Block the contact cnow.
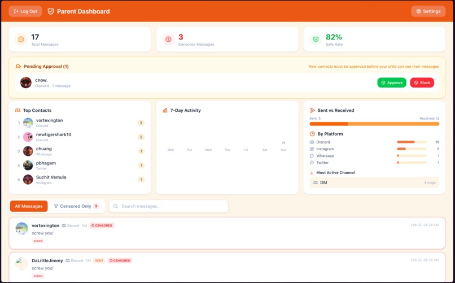455x283 pixels. [x=422, y=82]
